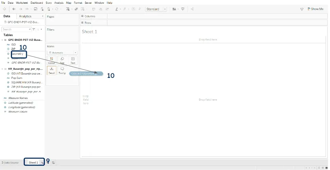Click the Tooltip mark card
This screenshot has width=330, height=170.
[x=62, y=71]
